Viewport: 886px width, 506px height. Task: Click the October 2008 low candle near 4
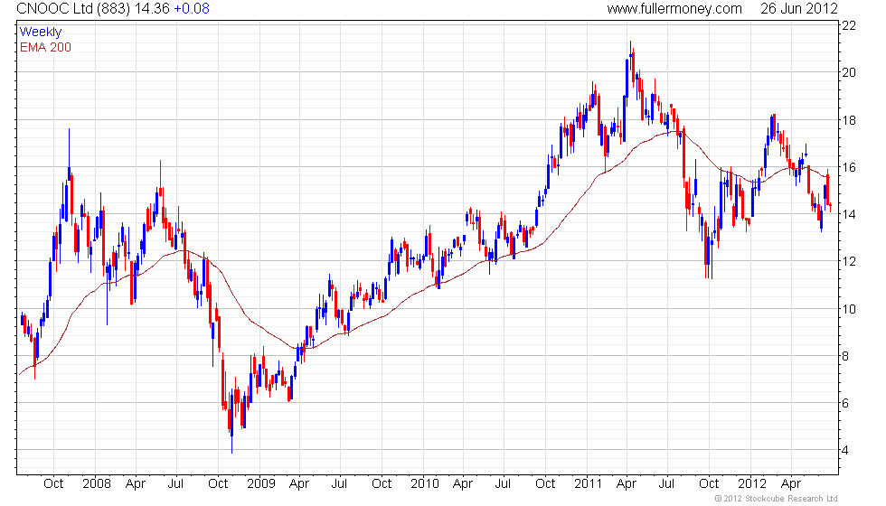pos(231,421)
